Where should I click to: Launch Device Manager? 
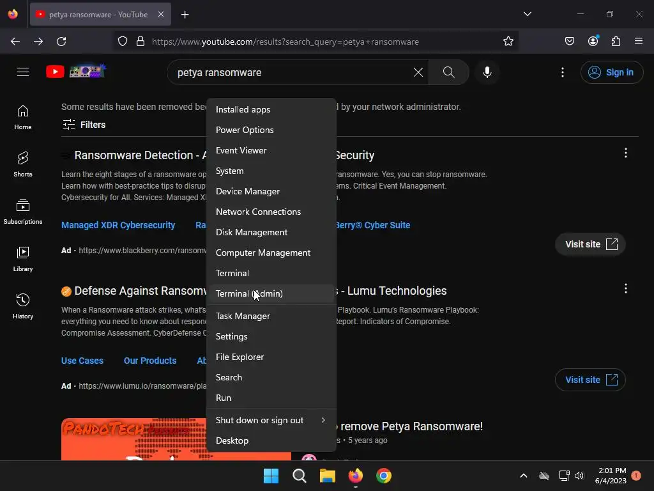pyautogui.click(x=271, y=191)
